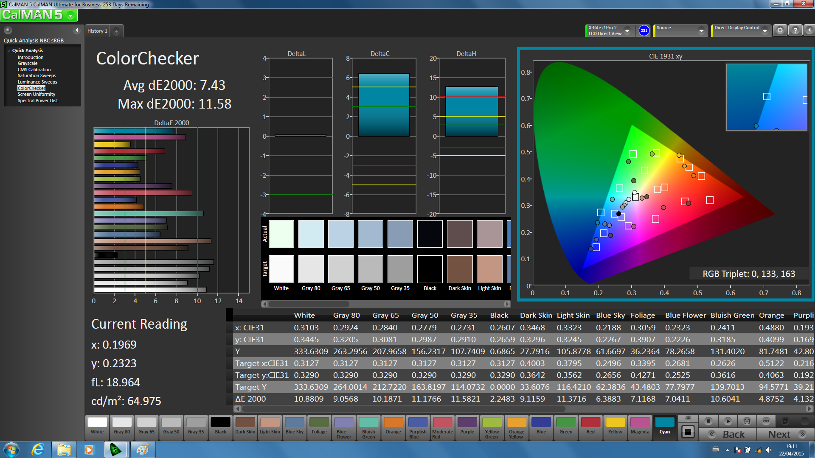
Task: Open settings with the gear icon
Action: pos(780,31)
